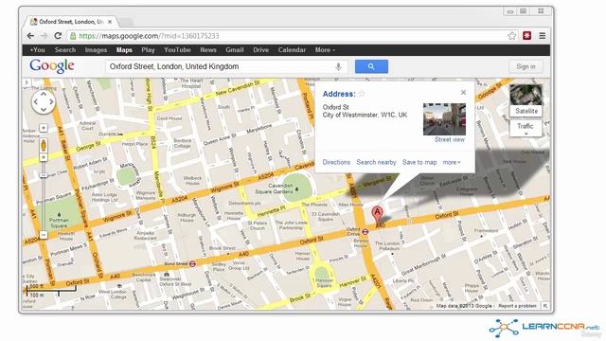Open Search in Google bar
This screenshot has width=606, height=341.
[65, 50]
